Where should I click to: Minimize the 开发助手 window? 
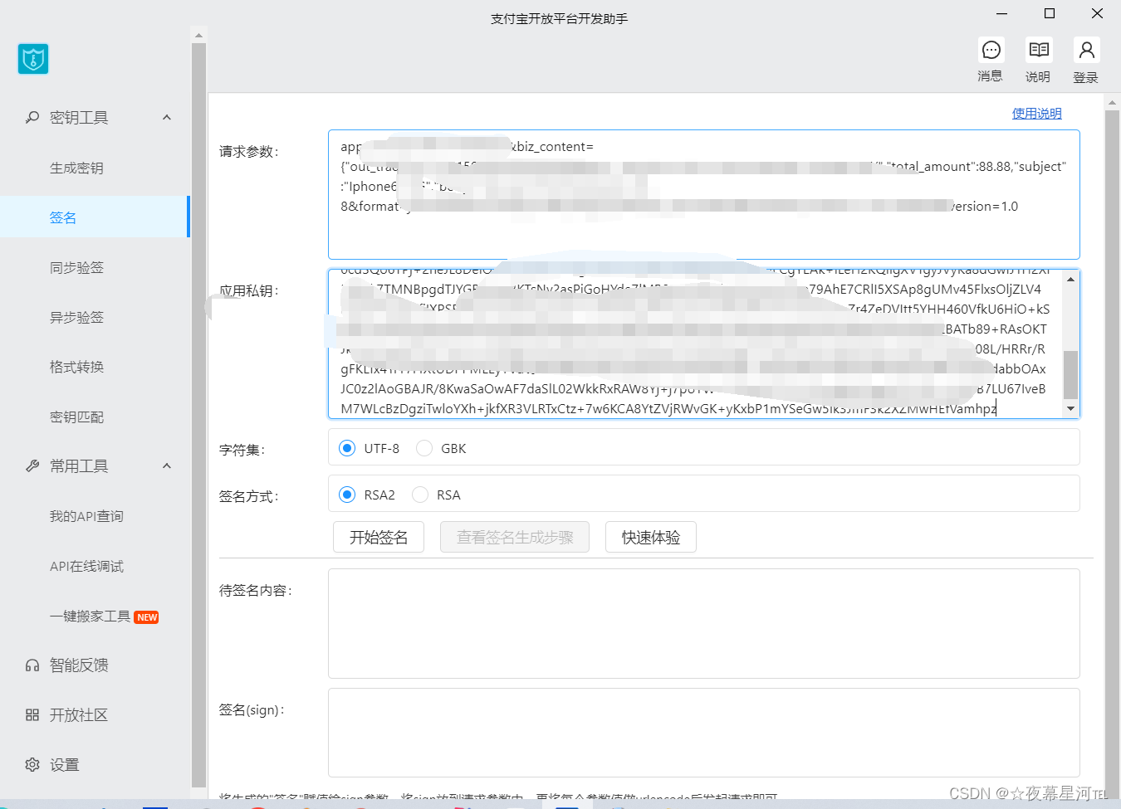tap(1002, 13)
